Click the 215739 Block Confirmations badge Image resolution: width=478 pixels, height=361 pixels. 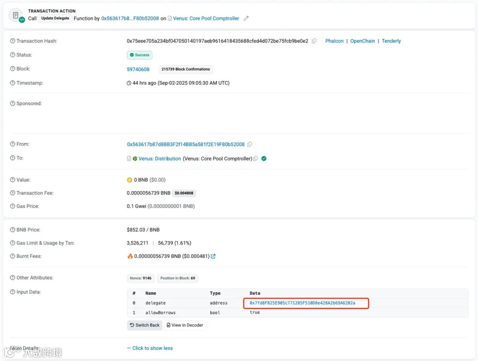coord(185,69)
